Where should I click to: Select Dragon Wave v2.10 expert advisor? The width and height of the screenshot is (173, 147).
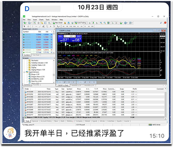(x=38, y=77)
